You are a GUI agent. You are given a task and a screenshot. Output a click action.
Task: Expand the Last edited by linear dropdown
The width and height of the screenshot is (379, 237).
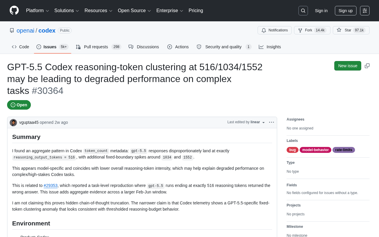tap(246, 122)
